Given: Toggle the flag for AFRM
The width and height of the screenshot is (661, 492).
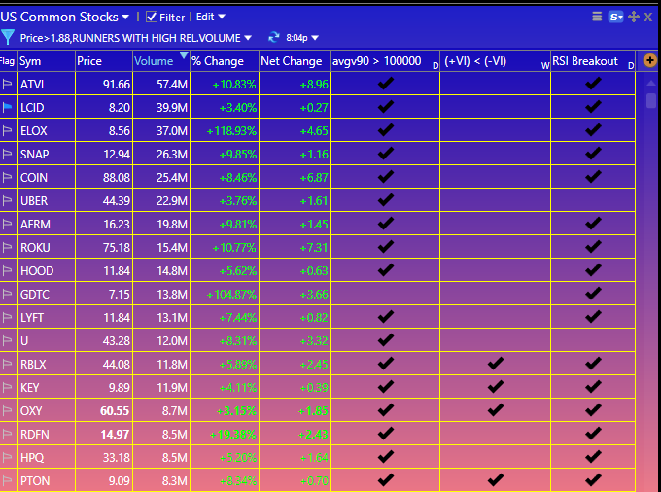Looking at the screenshot, I should 7,225.
